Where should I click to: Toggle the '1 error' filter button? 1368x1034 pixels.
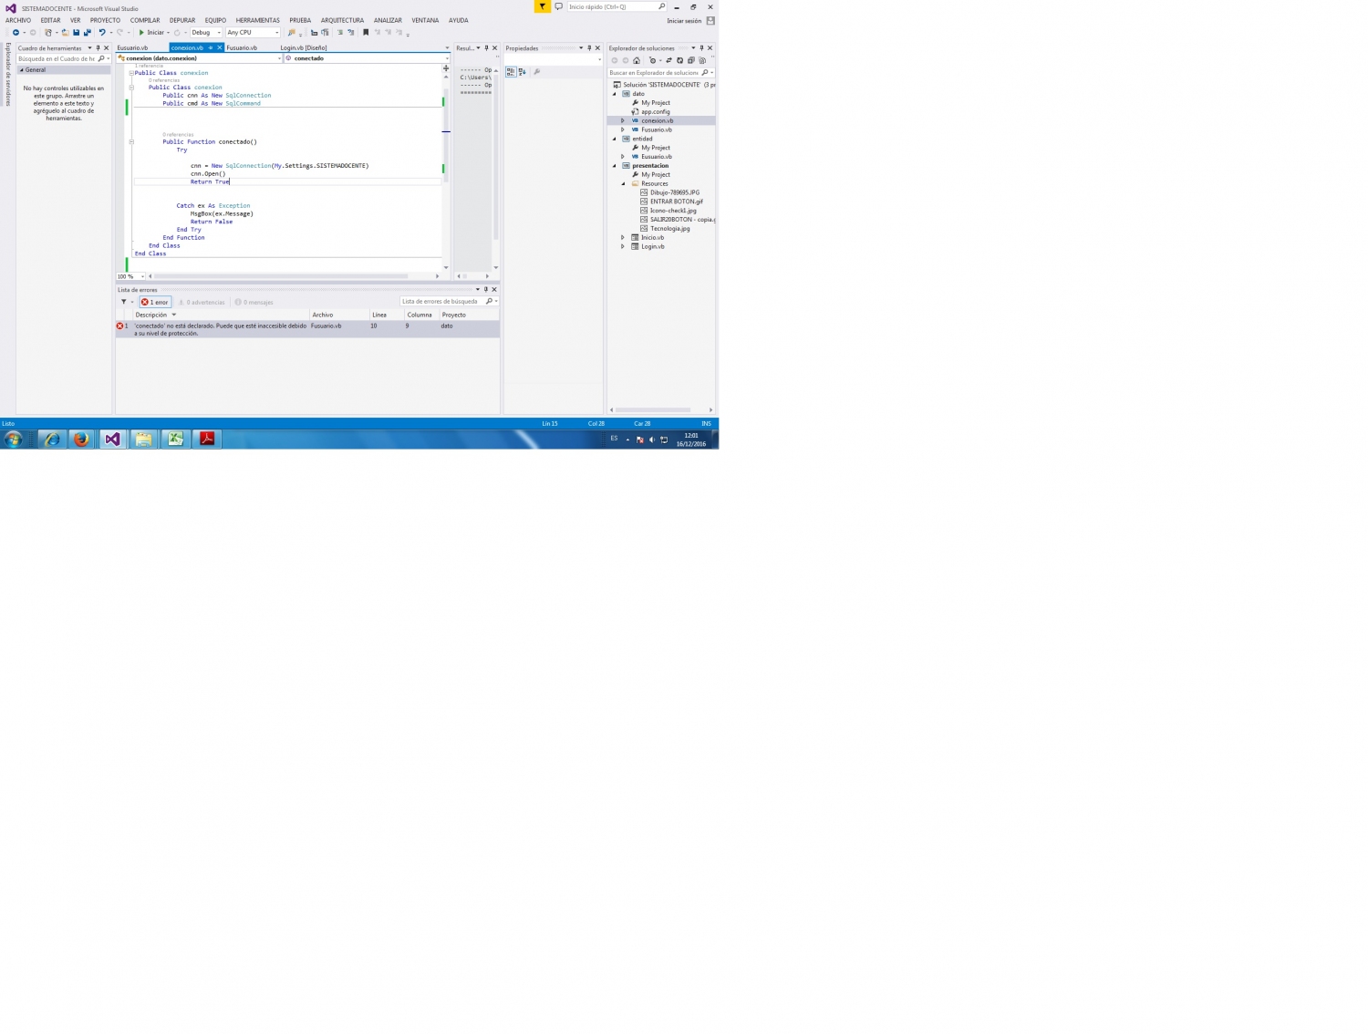[x=155, y=302]
